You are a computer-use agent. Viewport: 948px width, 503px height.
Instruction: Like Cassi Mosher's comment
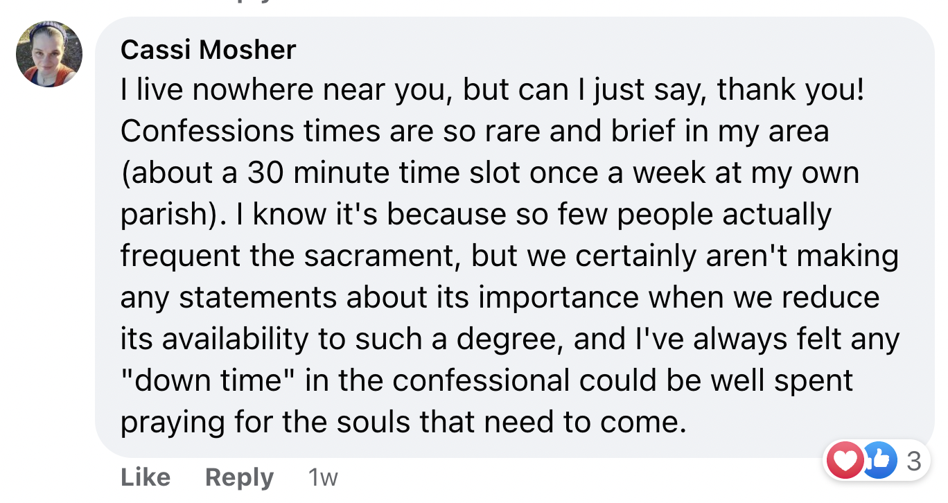146,477
